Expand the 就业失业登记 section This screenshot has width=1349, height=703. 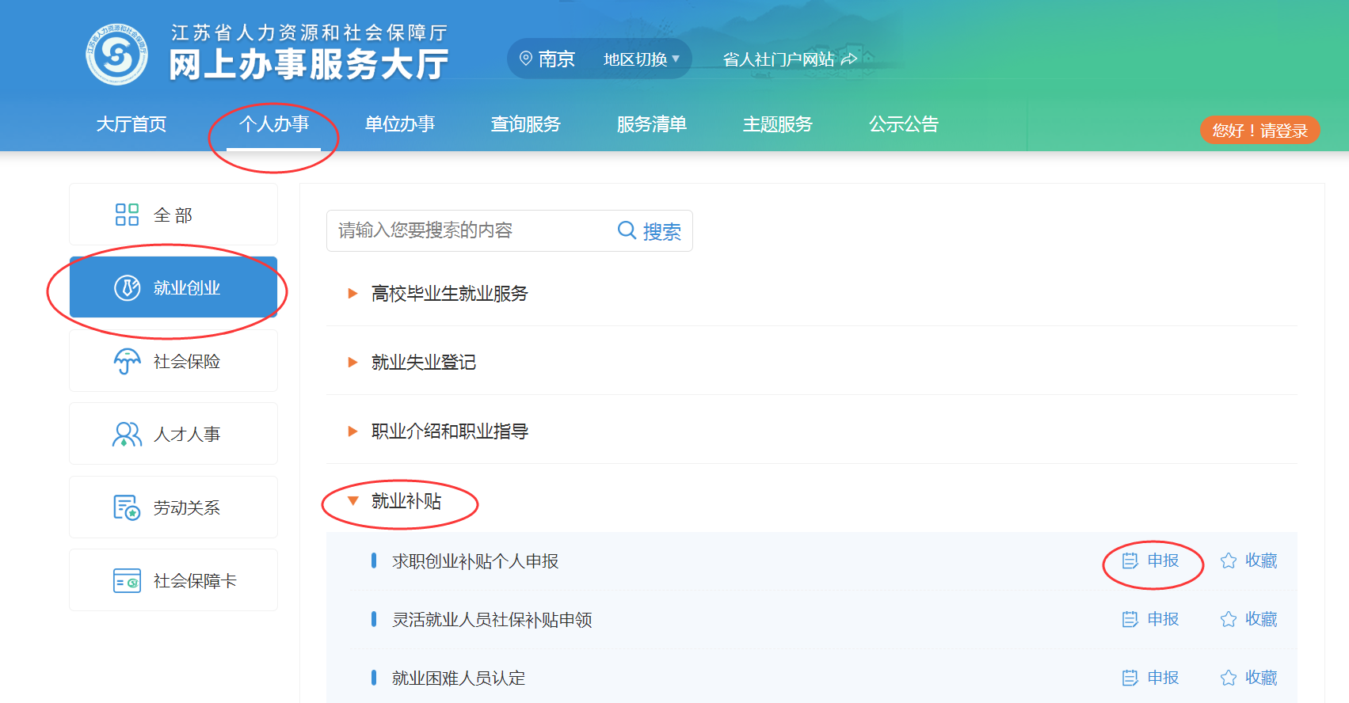(x=353, y=363)
